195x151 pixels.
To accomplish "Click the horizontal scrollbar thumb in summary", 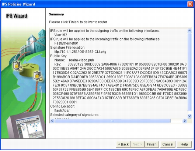I will [112, 121].
